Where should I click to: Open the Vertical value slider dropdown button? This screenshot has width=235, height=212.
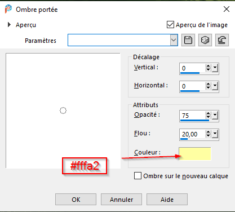(x=215, y=68)
